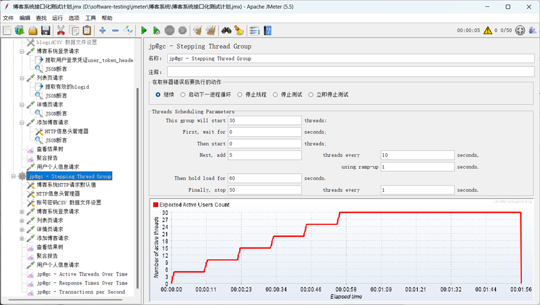Click the tree panel horizontal scrollbar
The image size is (540, 305).
click(x=66, y=299)
